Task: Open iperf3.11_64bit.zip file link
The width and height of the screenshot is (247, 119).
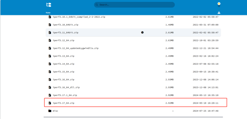Action: (x=65, y=33)
